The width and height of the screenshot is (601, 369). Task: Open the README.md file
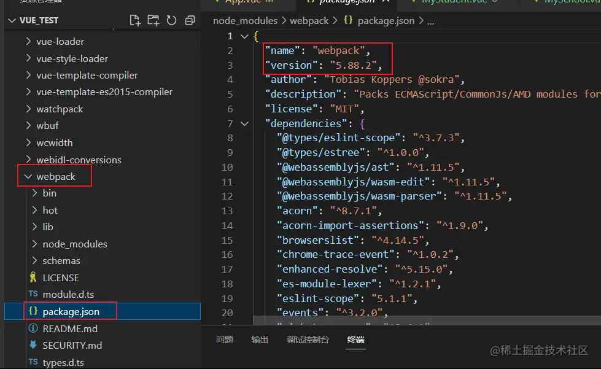(70, 328)
